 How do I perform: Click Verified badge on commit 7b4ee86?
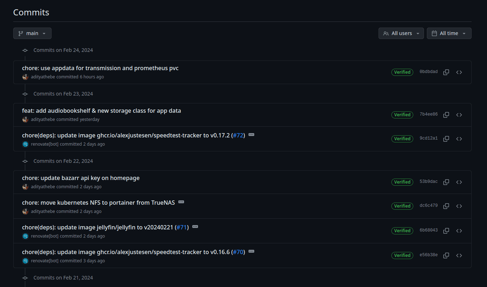pos(402,115)
